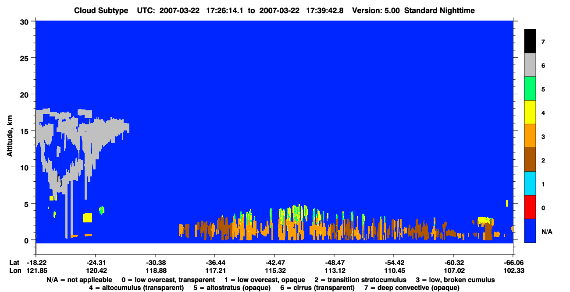Click the red swatch labeled 0
Image resolution: width=570 pixels, height=292 pixels.
pos(530,207)
